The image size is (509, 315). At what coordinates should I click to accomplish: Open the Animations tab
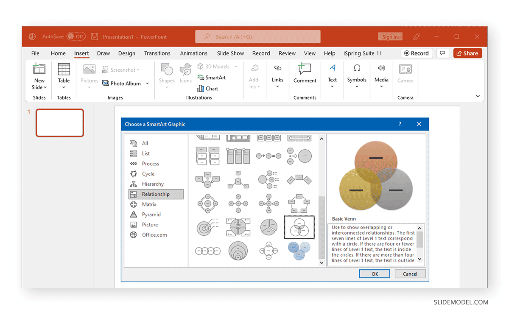point(193,53)
